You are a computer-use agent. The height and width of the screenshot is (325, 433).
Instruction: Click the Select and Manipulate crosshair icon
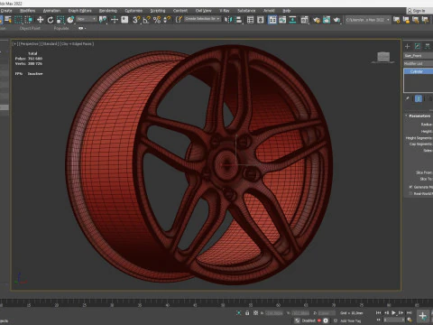click(x=115, y=20)
